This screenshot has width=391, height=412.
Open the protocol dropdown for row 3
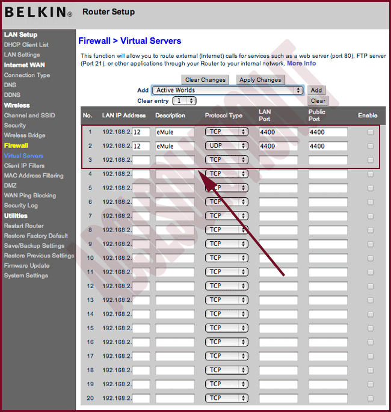pos(226,160)
